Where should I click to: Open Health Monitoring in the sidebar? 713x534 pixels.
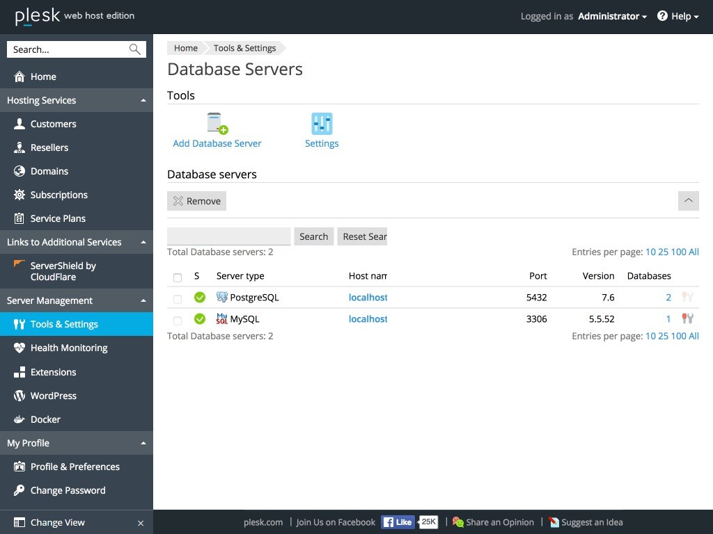[x=67, y=347]
